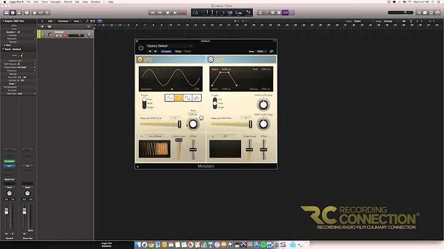444x249 pixels.
Task: Open the Window menu
Action: [x=96, y=2]
